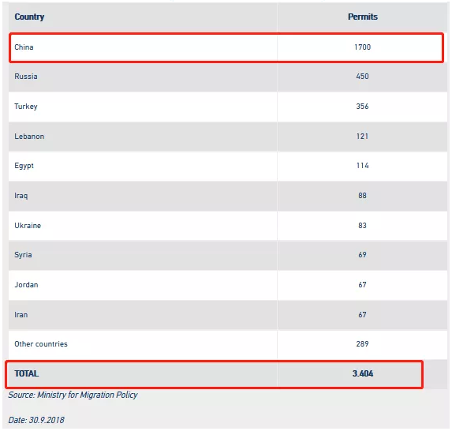Click the TOTAL value 3.404

pos(363,374)
